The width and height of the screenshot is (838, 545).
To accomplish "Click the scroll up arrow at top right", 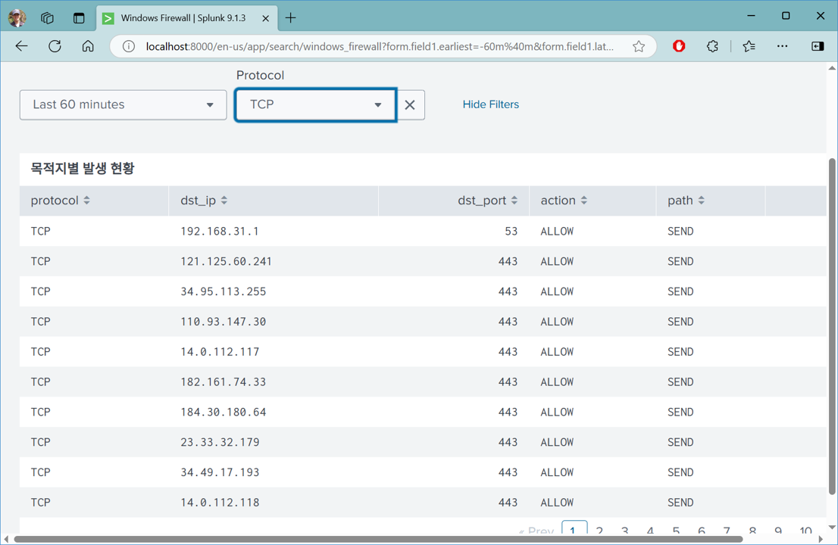I will coord(832,68).
